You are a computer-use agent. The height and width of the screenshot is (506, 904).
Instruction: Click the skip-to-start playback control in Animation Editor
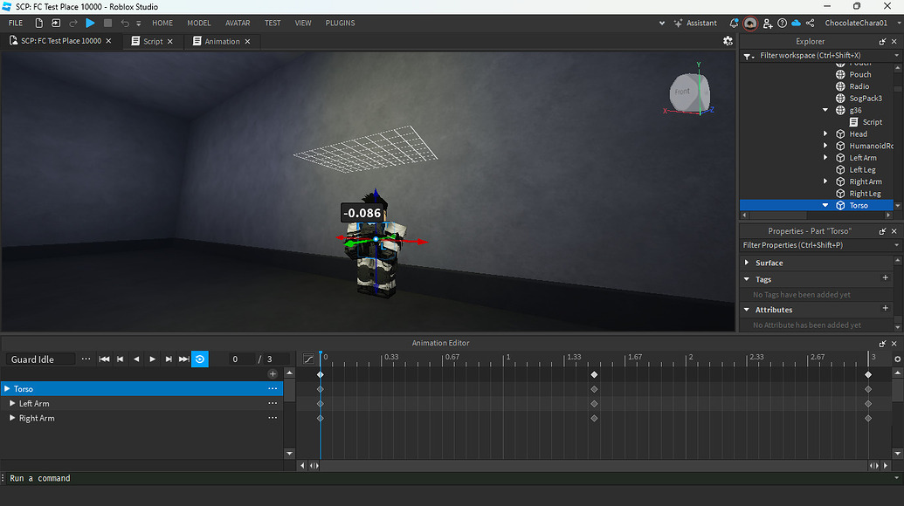[x=104, y=359]
